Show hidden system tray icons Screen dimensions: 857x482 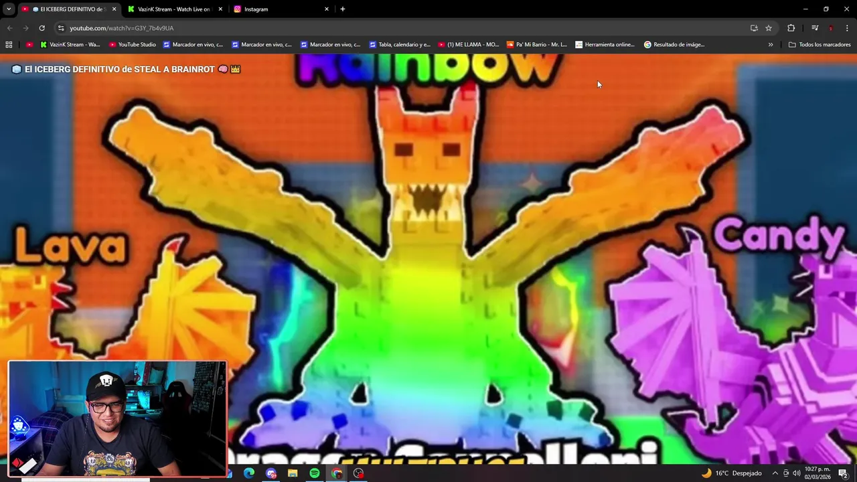point(775,473)
